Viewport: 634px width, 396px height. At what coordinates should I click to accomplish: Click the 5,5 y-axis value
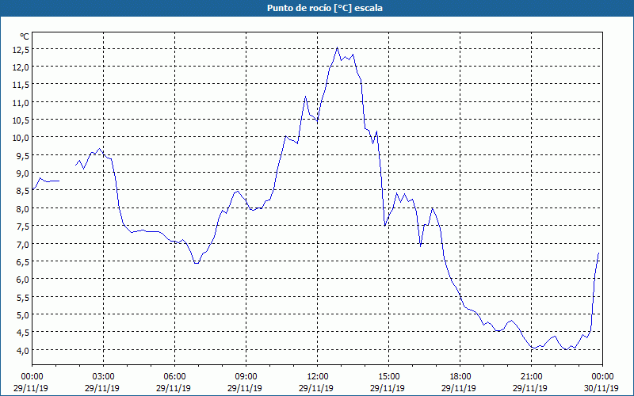[23, 298]
